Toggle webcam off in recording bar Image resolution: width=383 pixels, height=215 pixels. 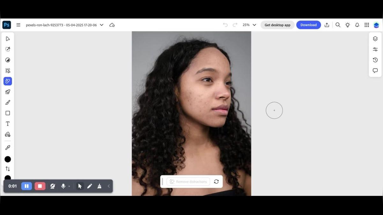coord(53,186)
